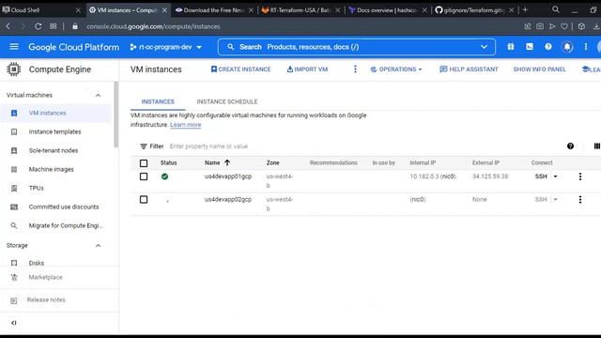
Task: Select the us4devapp01gcp checkbox
Action: tap(144, 177)
